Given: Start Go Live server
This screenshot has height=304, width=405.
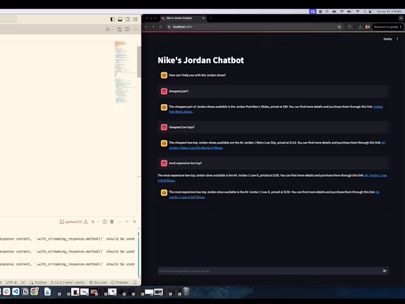Looking at the screenshot, I should [98, 282].
